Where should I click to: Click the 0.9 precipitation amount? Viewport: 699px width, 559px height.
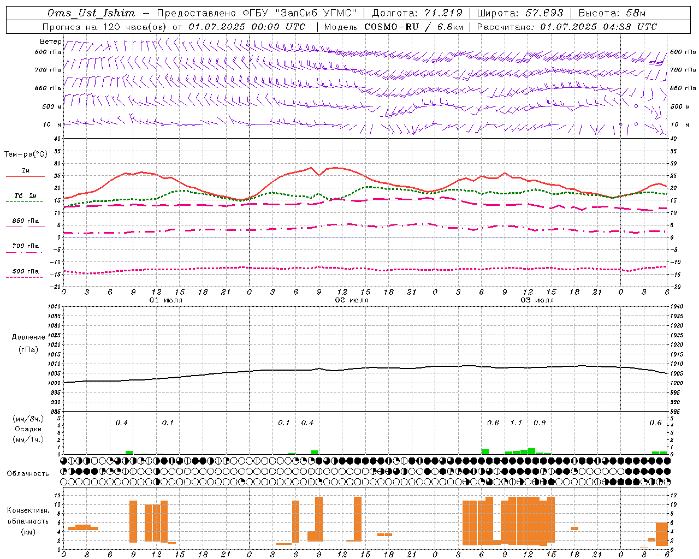click(540, 423)
